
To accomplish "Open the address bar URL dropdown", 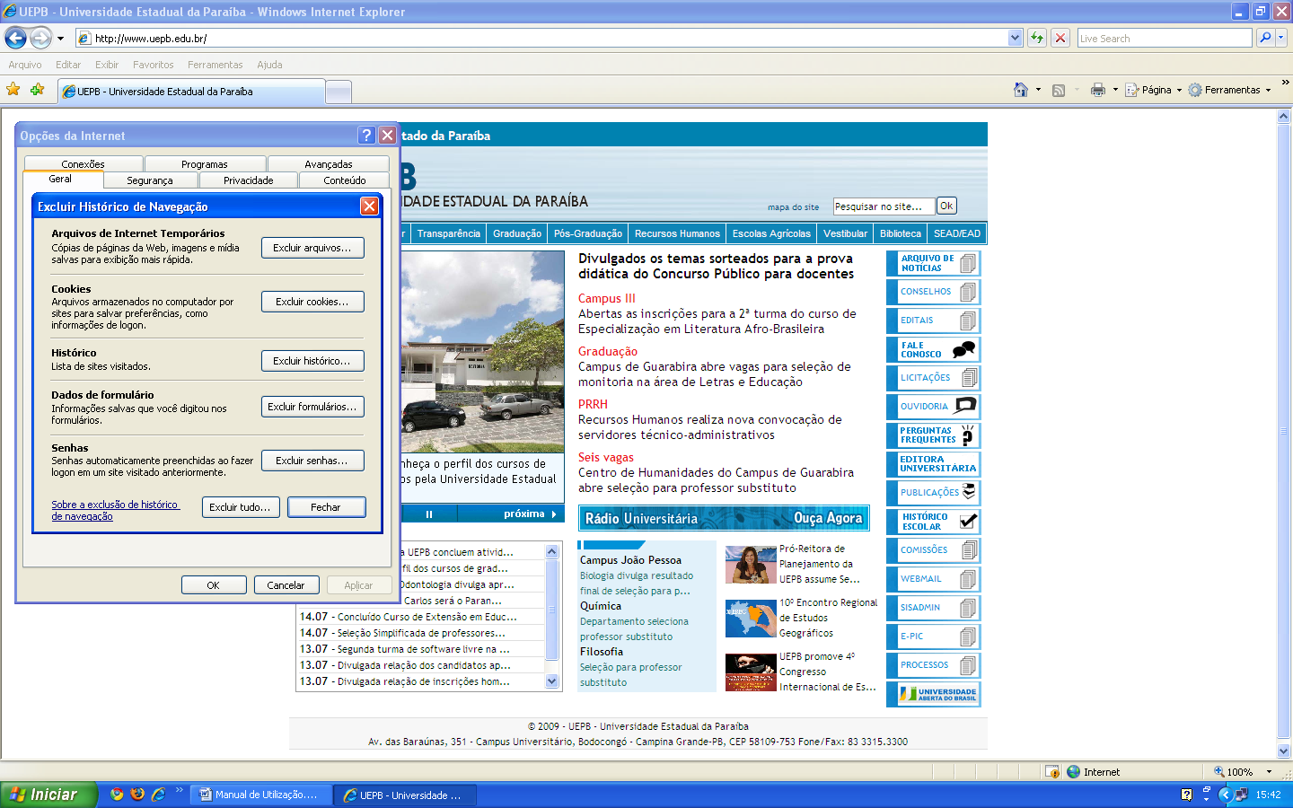I will pos(1015,38).
